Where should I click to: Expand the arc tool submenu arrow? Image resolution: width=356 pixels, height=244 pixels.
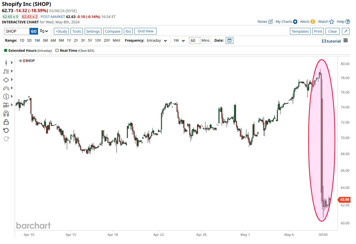tap(12, 88)
